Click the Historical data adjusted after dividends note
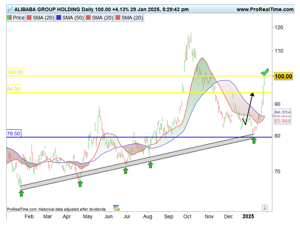Screen dimensions: 300x228 point(72,209)
